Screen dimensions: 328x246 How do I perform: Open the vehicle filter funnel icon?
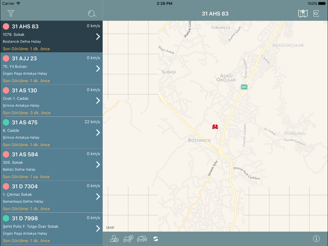pyautogui.click(x=11, y=14)
